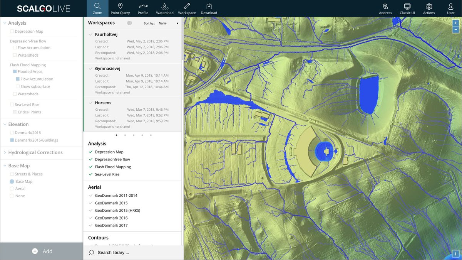Zoom out with the map minus button
462x260 pixels.
455,29
